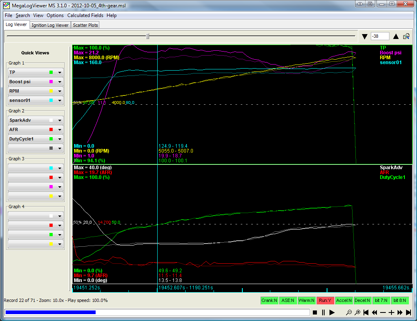
Task: Click the -38 value input field
Action: click(380, 36)
